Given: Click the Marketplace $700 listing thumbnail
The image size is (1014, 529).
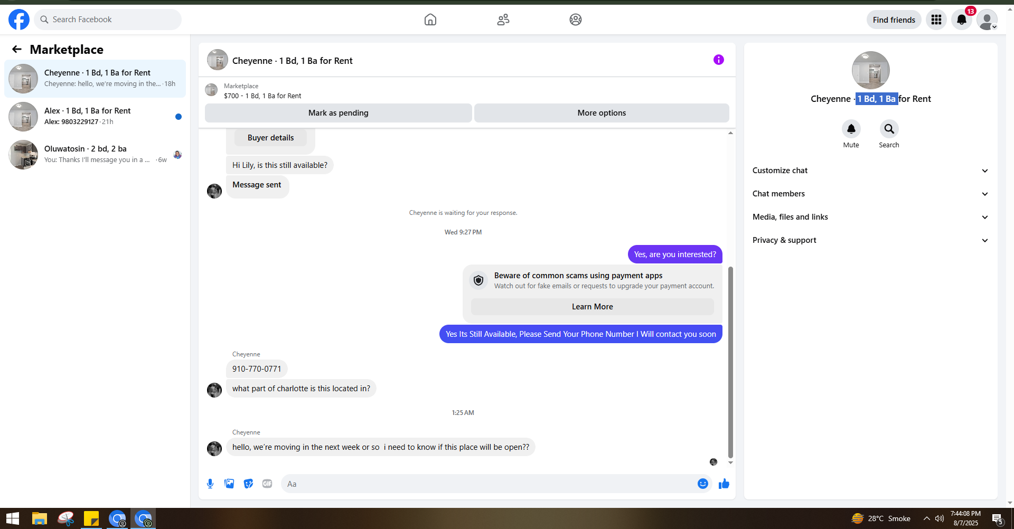Looking at the screenshot, I should coord(211,90).
